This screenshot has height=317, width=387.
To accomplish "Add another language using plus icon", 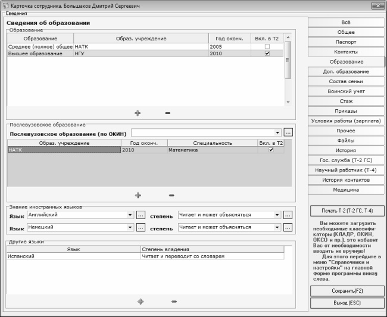I will pos(141,302).
